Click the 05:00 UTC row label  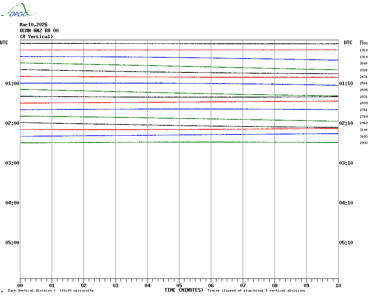tap(12, 243)
